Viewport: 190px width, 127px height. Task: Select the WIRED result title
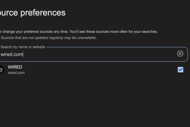[15, 67]
